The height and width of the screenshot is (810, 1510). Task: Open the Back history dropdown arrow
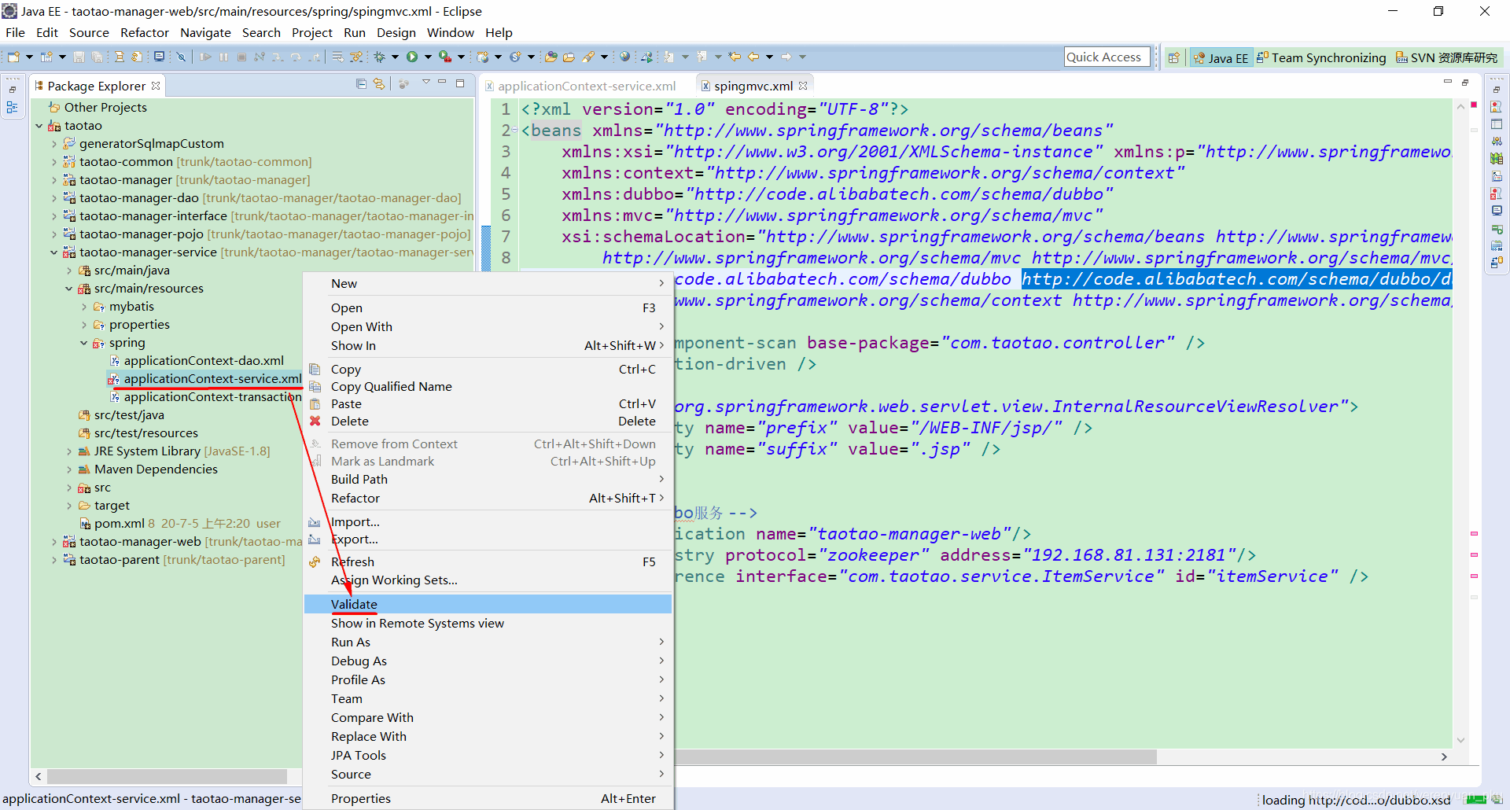tap(769, 57)
